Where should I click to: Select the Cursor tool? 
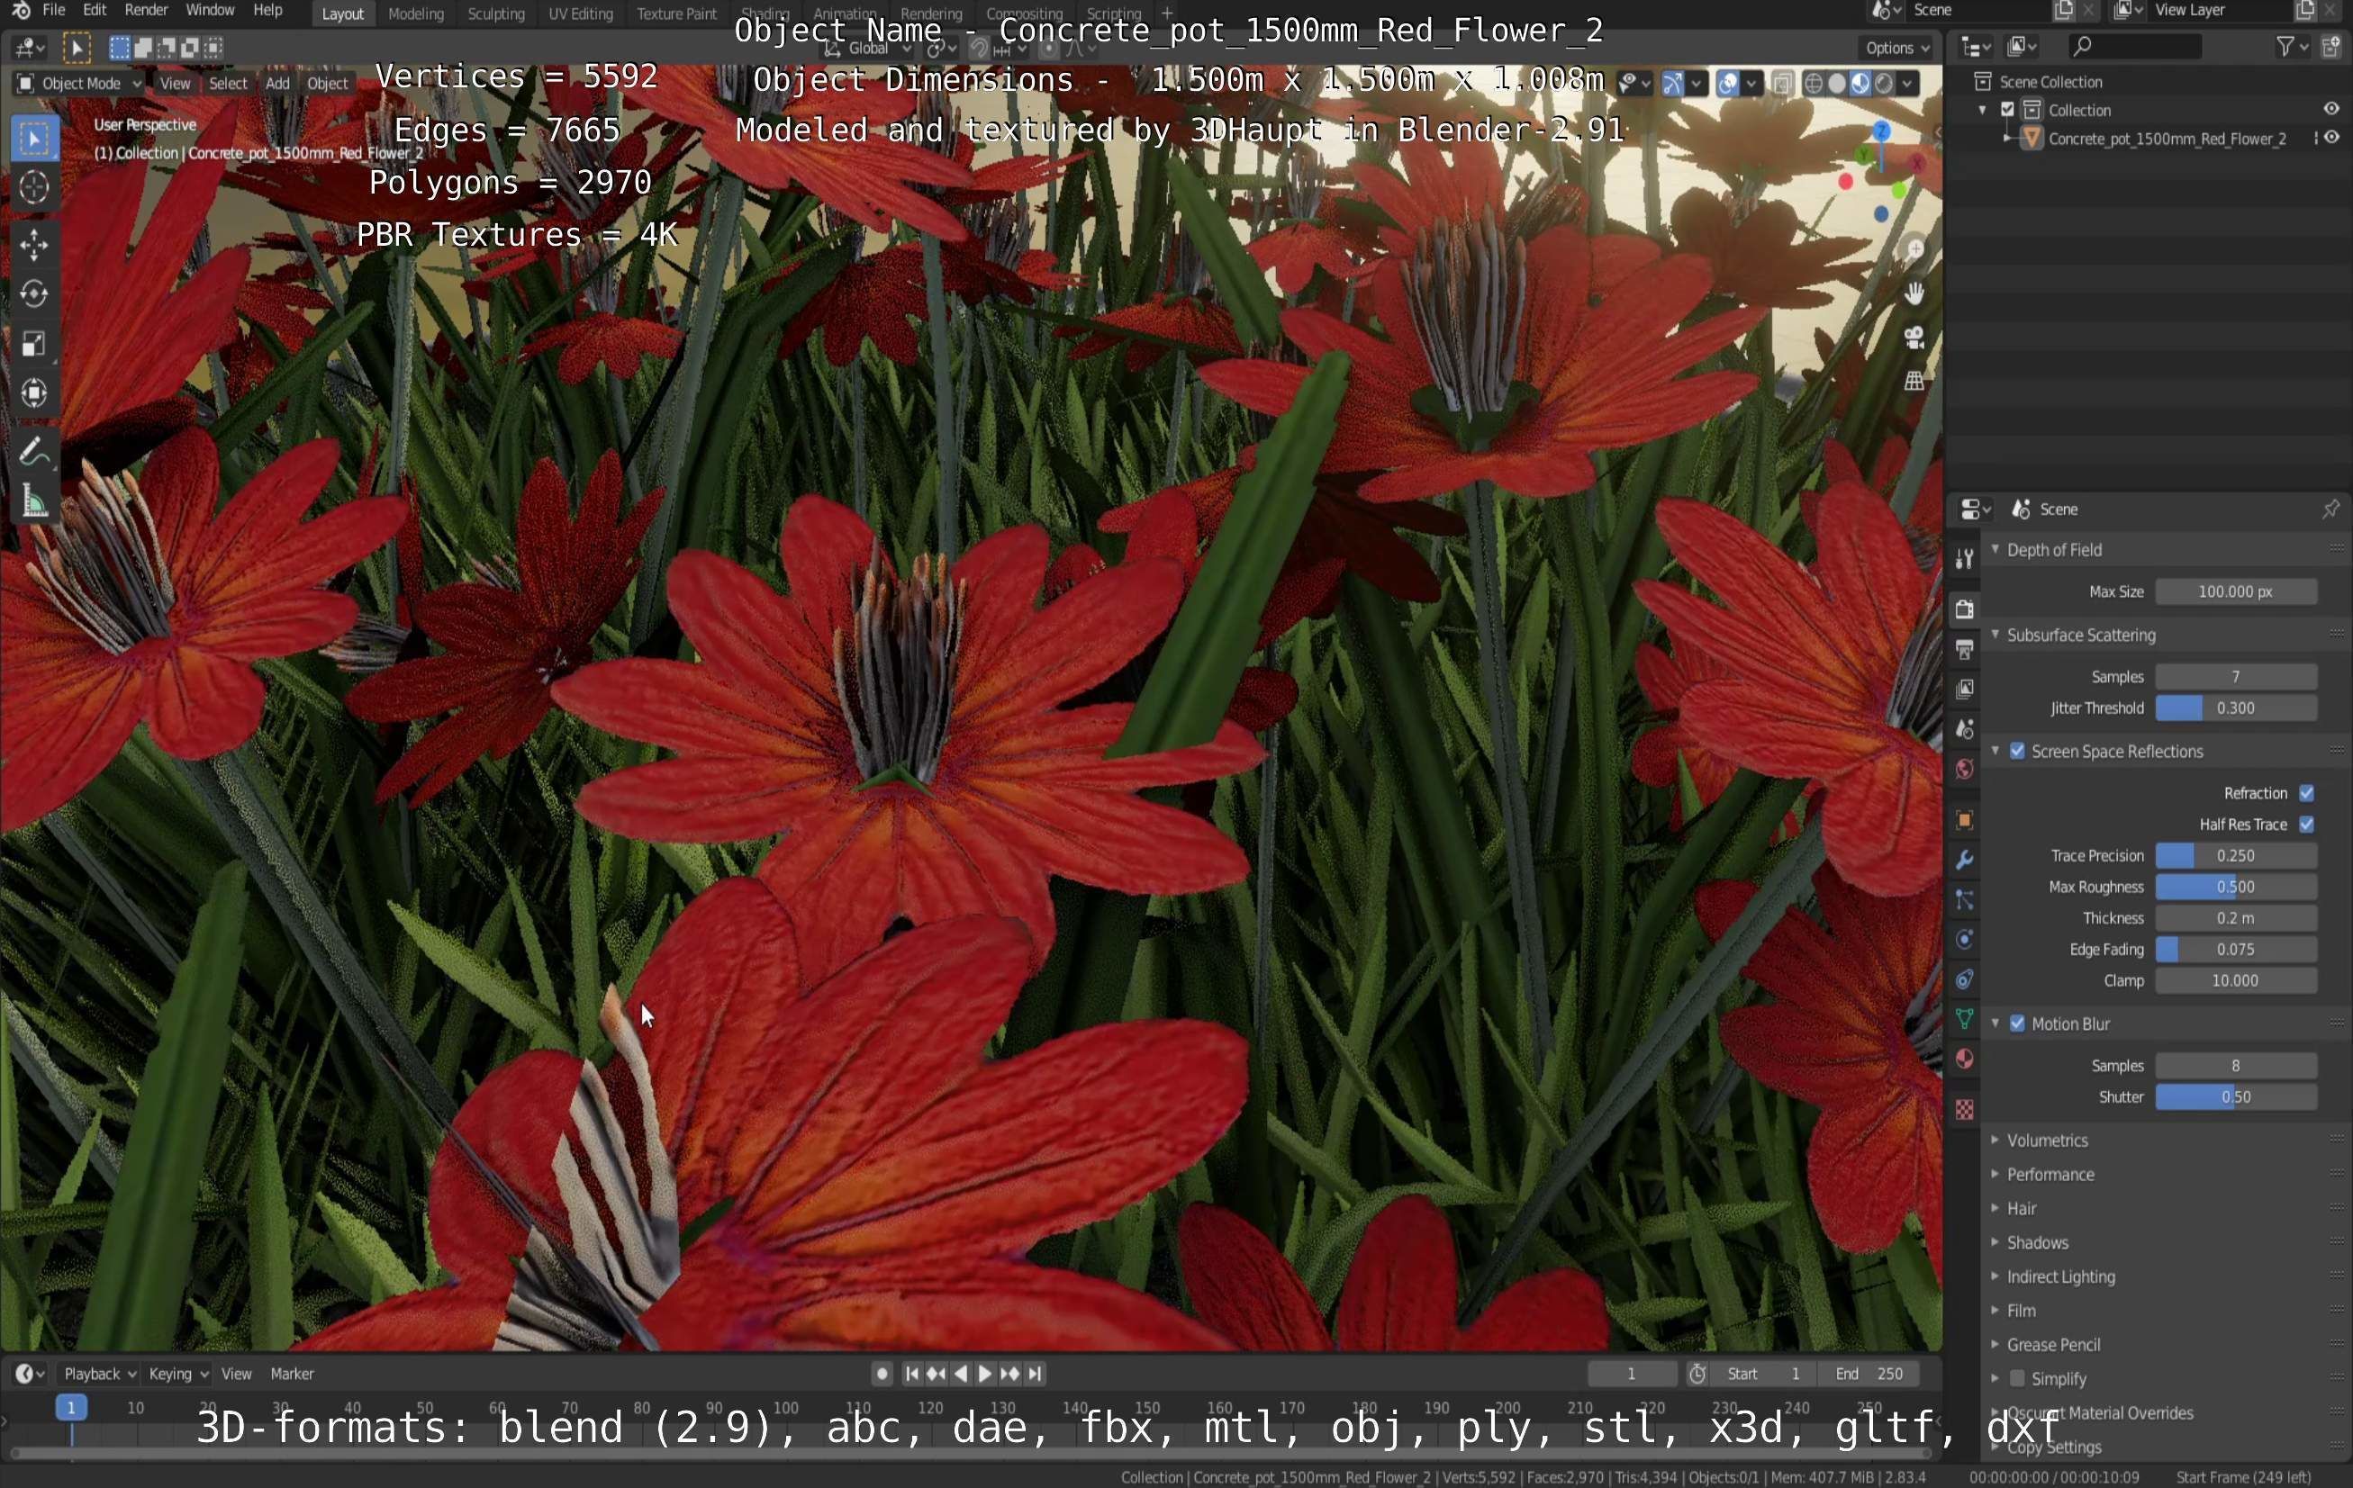[x=34, y=187]
